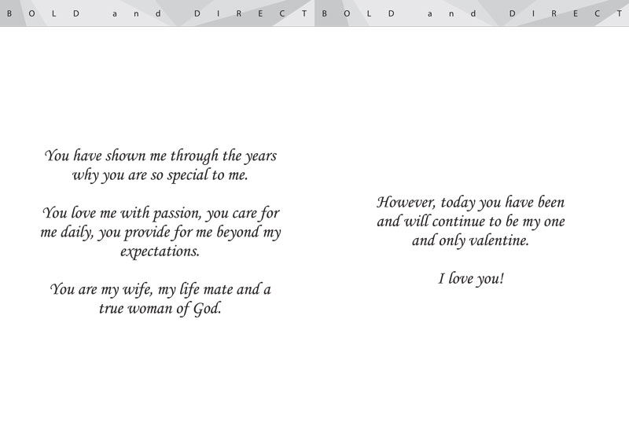Select the text "why you are so special to me."
Image resolution: width=629 pixels, height=440 pixels.
pyautogui.click(x=160, y=175)
